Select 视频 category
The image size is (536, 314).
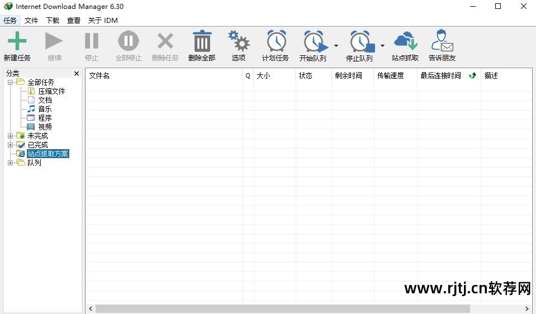[45, 127]
